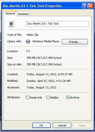This screenshot has height=132, width=95.
Task: Click the Modified Sunday, April 15 date text
Action: tap(49, 81)
